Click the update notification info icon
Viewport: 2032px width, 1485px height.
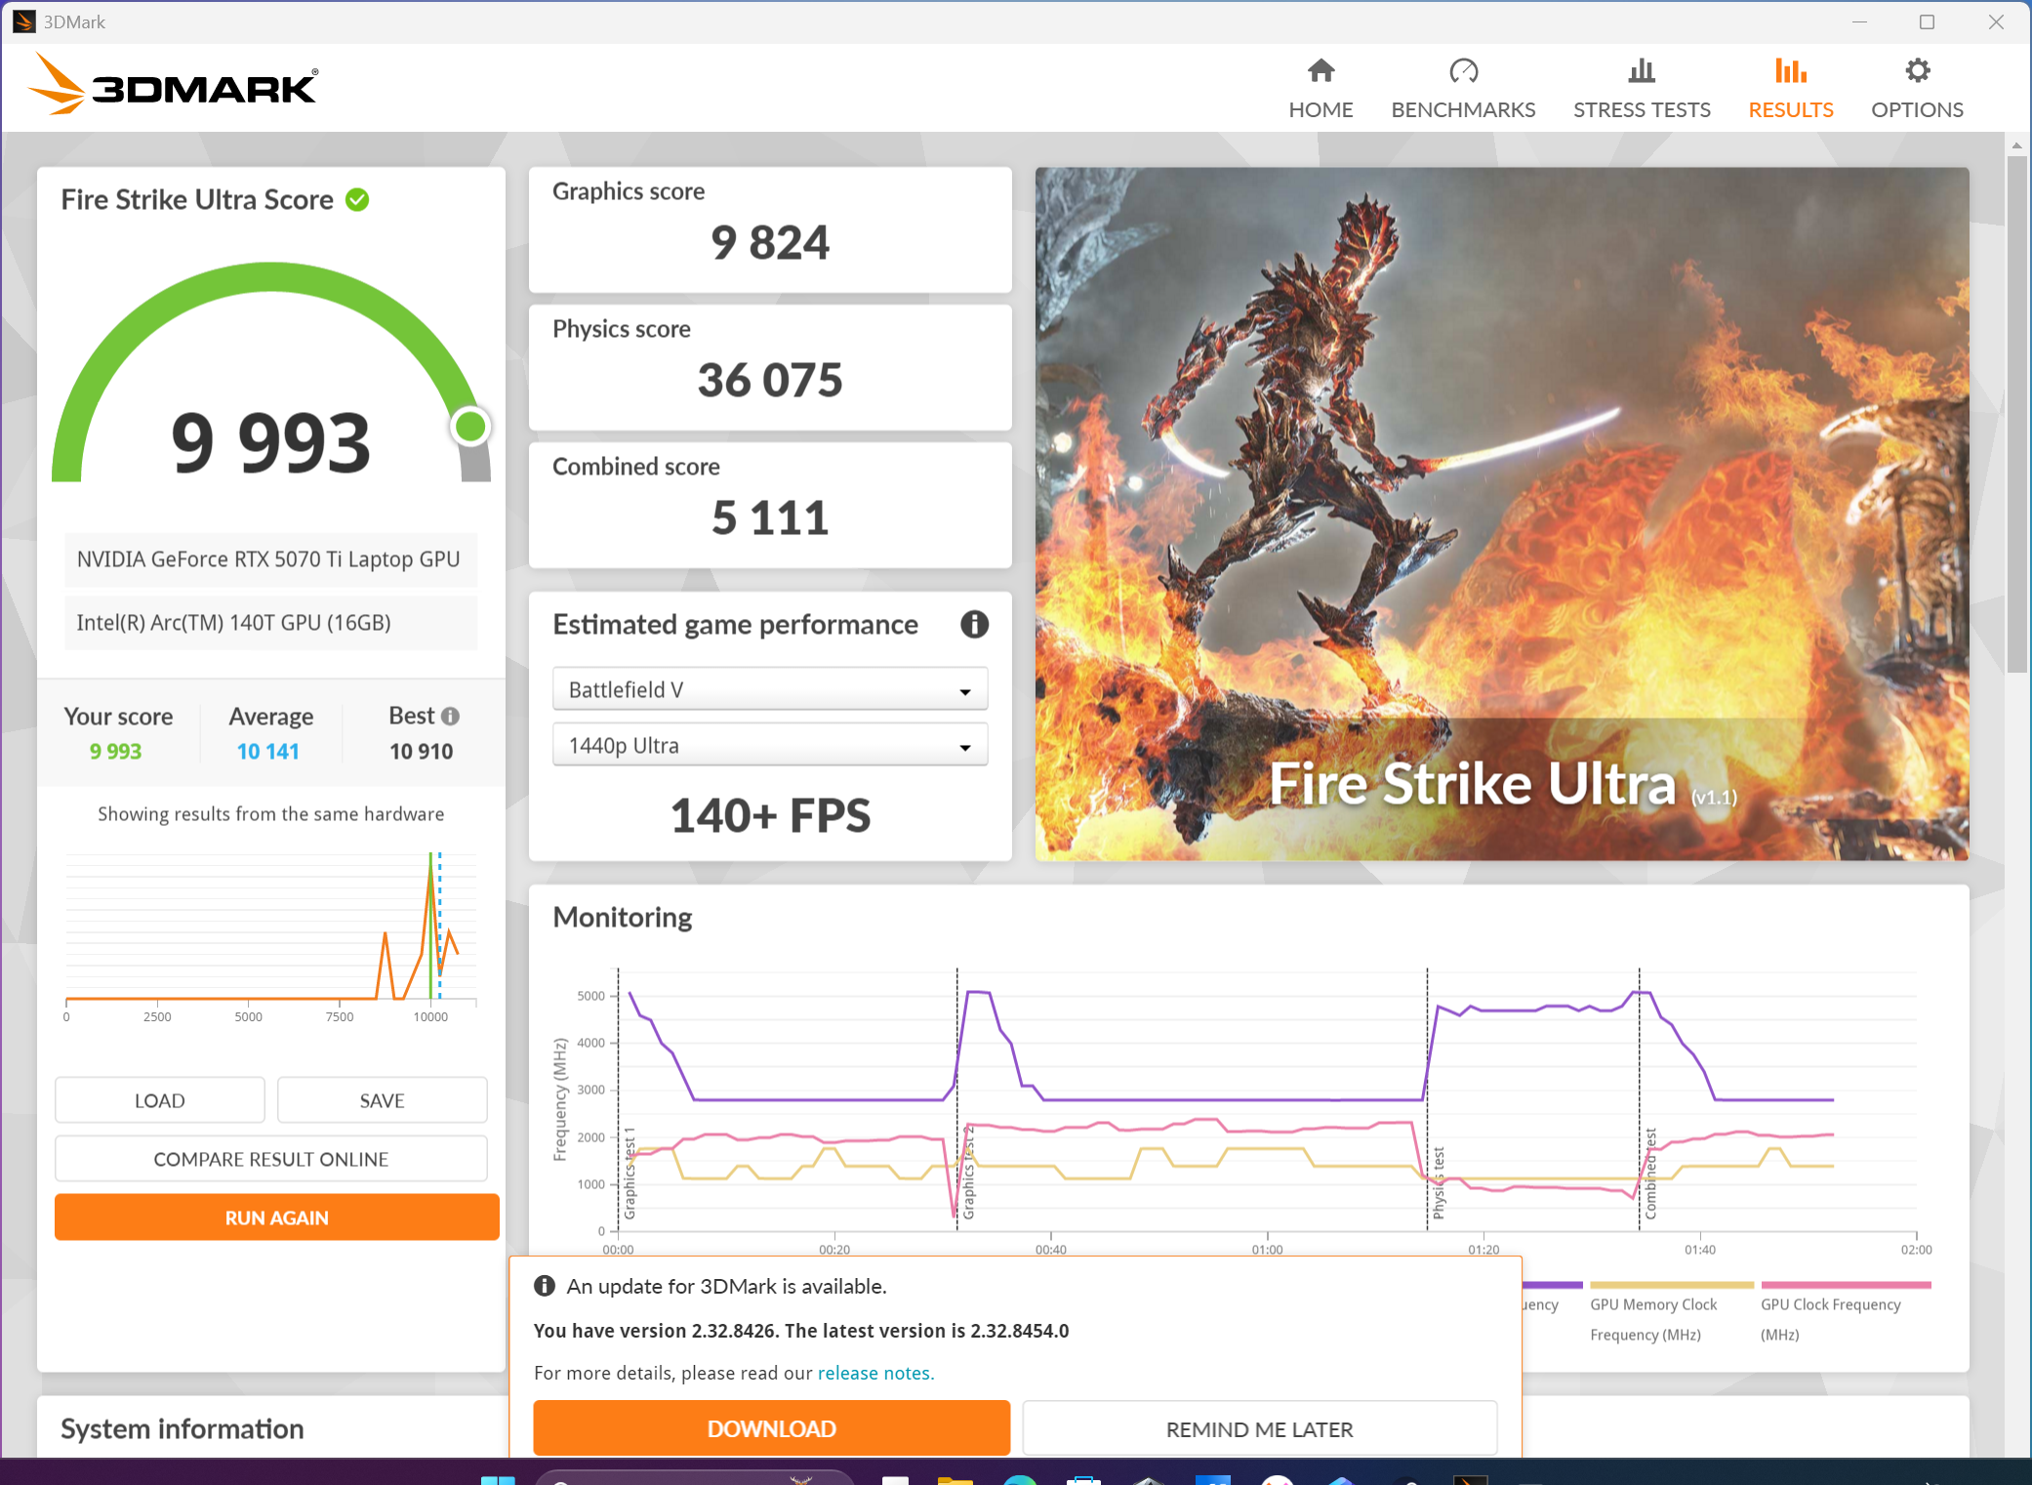(545, 1286)
